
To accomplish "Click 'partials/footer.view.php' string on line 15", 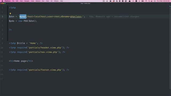I will [45, 70].
